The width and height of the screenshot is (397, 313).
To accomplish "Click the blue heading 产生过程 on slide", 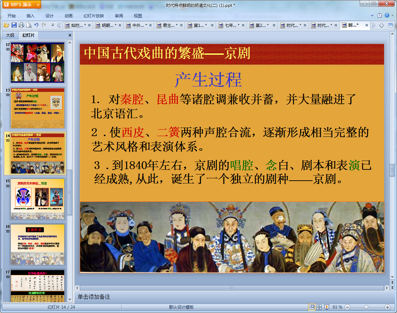I will click(x=208, y=80).
